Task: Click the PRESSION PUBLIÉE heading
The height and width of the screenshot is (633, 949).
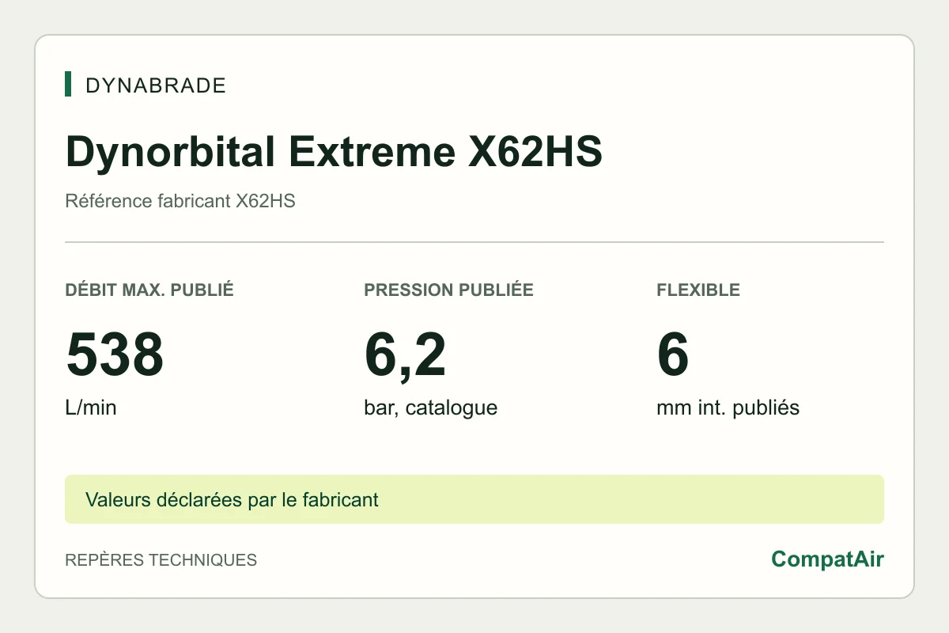Action: point(448,290)
